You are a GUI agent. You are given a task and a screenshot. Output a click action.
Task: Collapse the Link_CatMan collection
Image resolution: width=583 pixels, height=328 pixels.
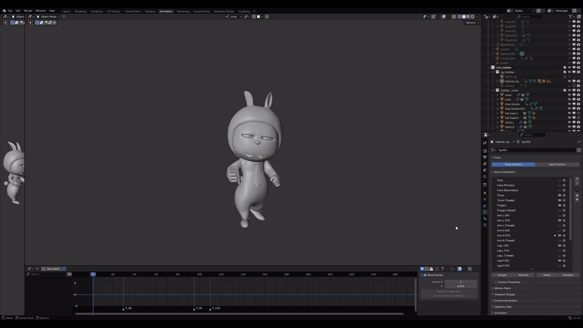488,67
